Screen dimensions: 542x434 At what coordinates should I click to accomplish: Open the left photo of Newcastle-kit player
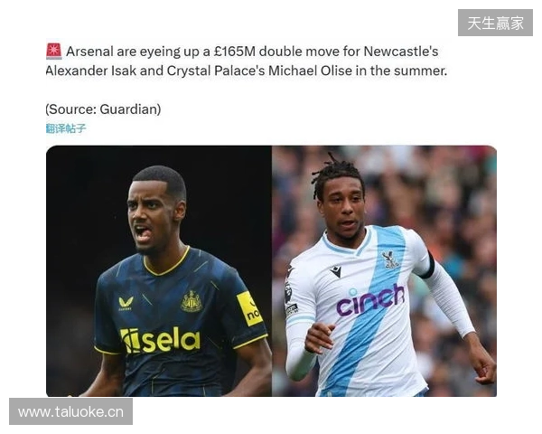tap(159, 271)
